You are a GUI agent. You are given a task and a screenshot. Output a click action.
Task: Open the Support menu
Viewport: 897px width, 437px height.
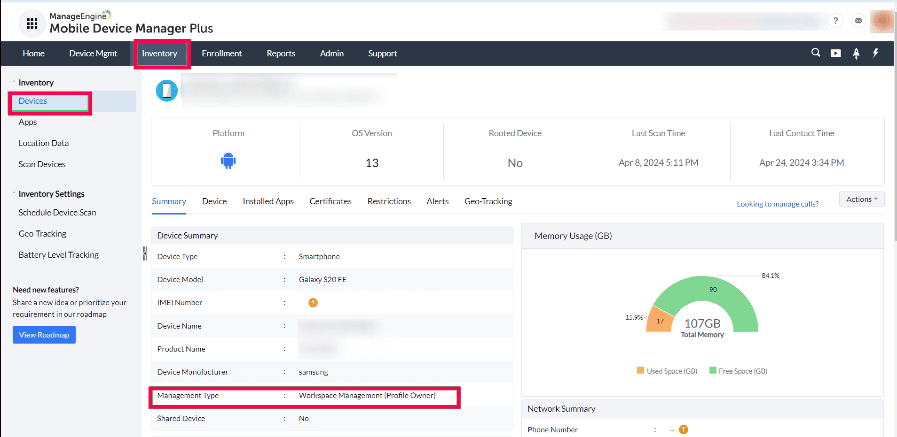pyautogui.click(x=383, y=54)
